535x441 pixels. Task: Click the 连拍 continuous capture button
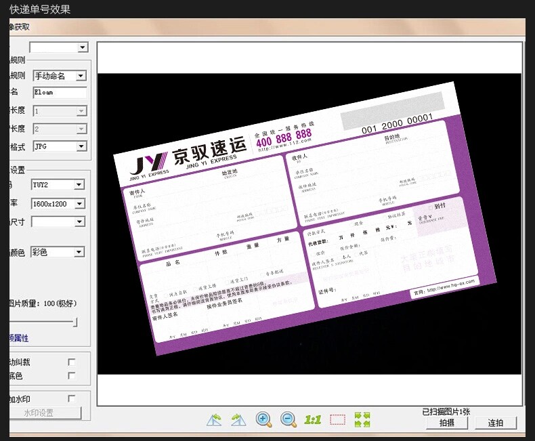(496, 423)
